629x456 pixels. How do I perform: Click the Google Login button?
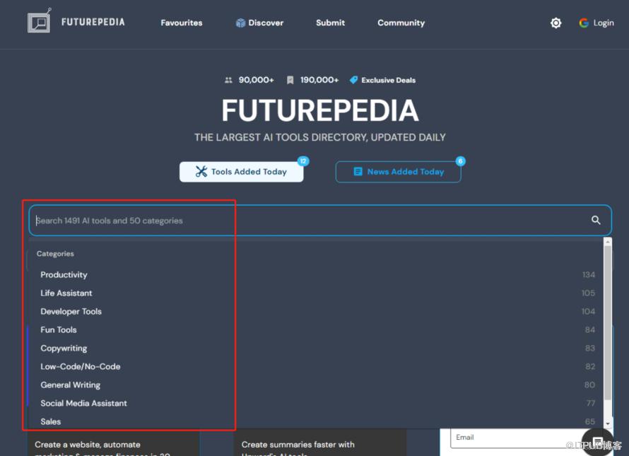[x=596, y=23]
